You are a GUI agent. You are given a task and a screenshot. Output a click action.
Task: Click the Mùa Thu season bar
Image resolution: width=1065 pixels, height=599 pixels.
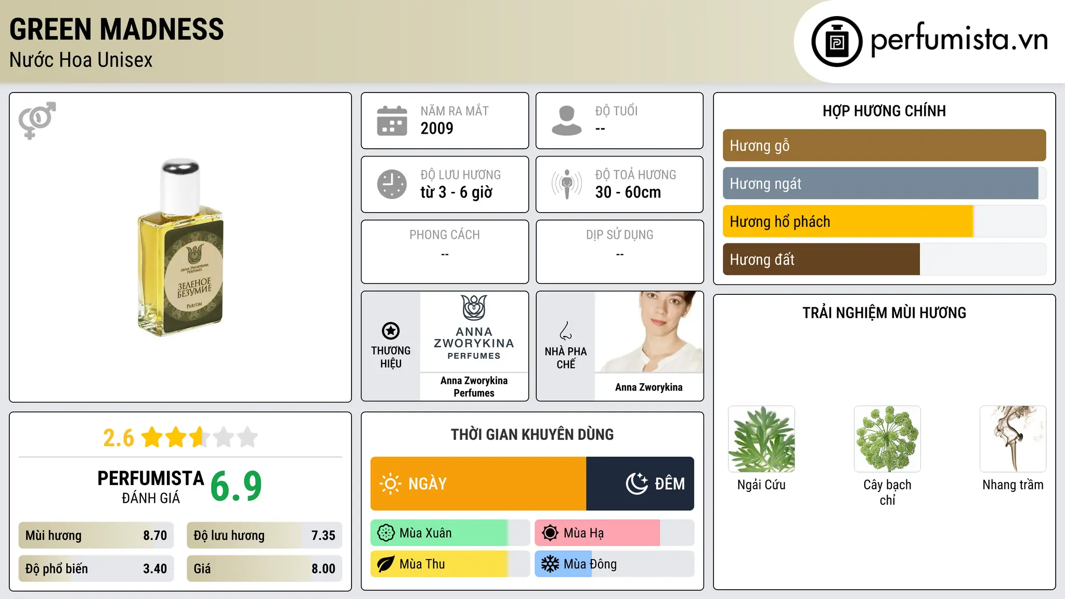[x=450, y=564]
